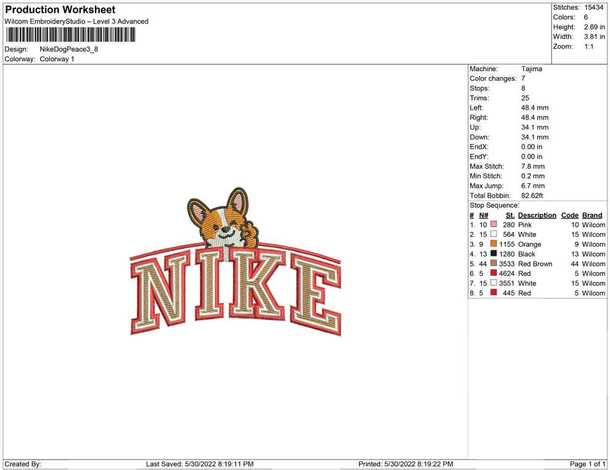Click the Page 1 of 1 indicator
This screenshot has width=610, height=470.
coord(587,464)
